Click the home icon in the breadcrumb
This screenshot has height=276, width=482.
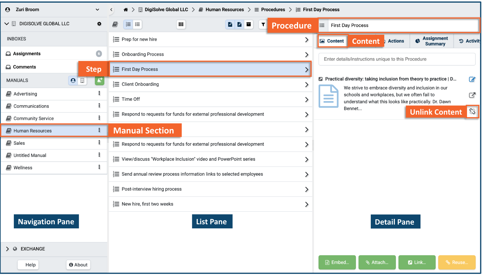[x=126, y=10]
